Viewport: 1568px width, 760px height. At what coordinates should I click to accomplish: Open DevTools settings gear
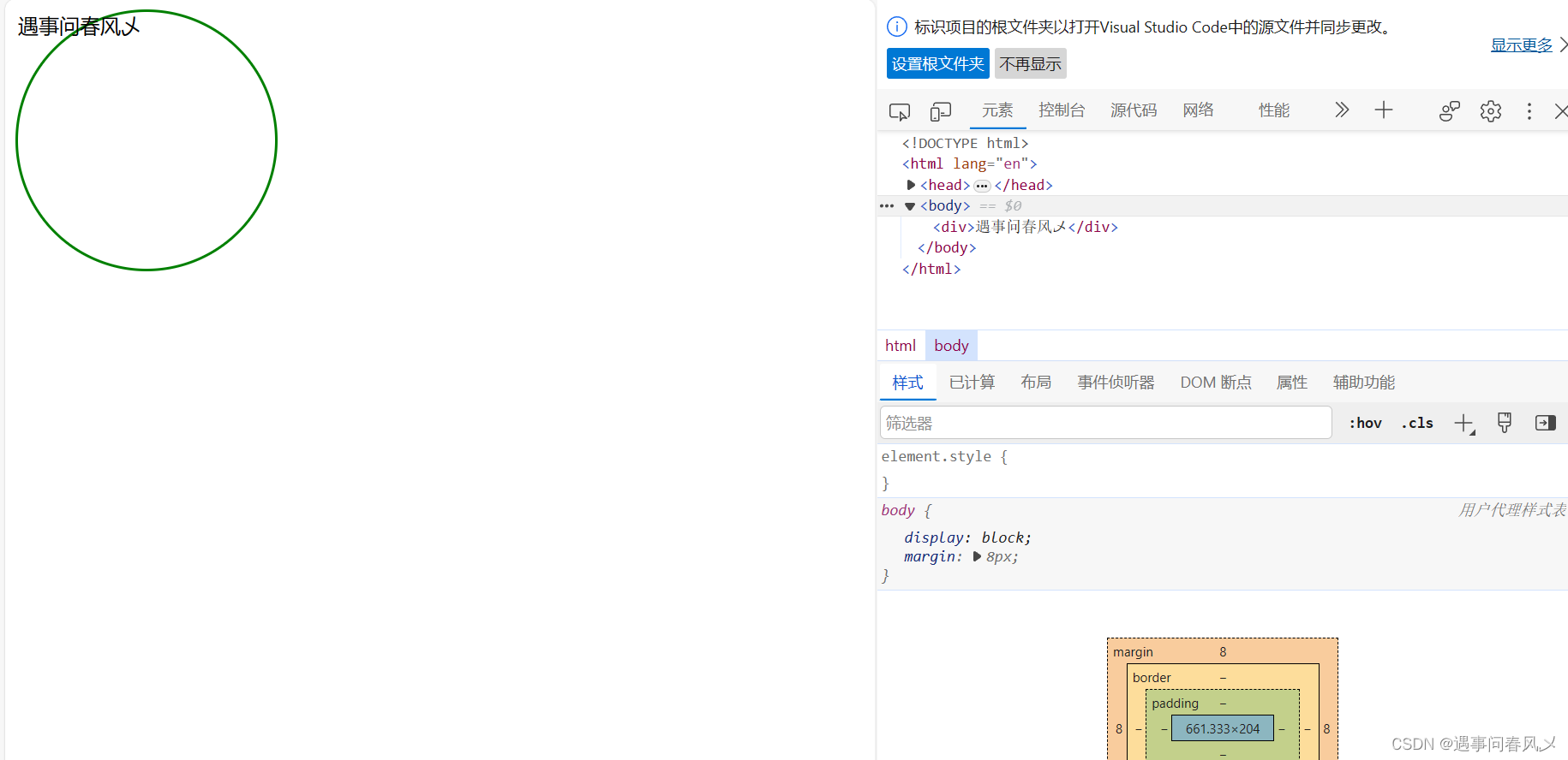click(1491, 111)
